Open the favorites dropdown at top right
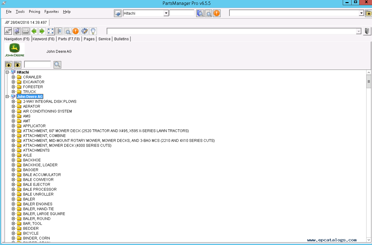This screenshot has width=372, height=245. click(361, 13)
